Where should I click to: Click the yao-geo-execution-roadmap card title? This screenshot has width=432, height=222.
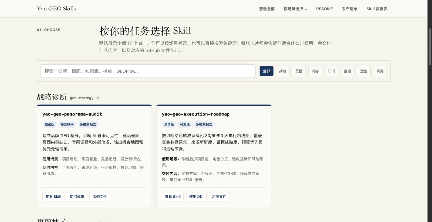pos(196,114)
